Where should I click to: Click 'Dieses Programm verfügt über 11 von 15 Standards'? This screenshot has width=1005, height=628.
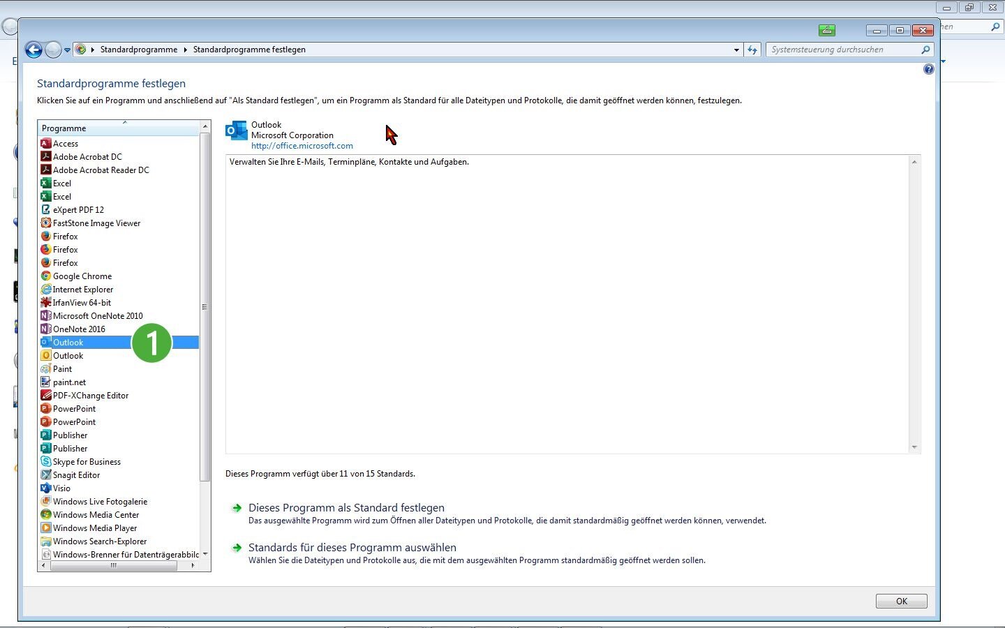pyautogui.click(x=320, y=474)
